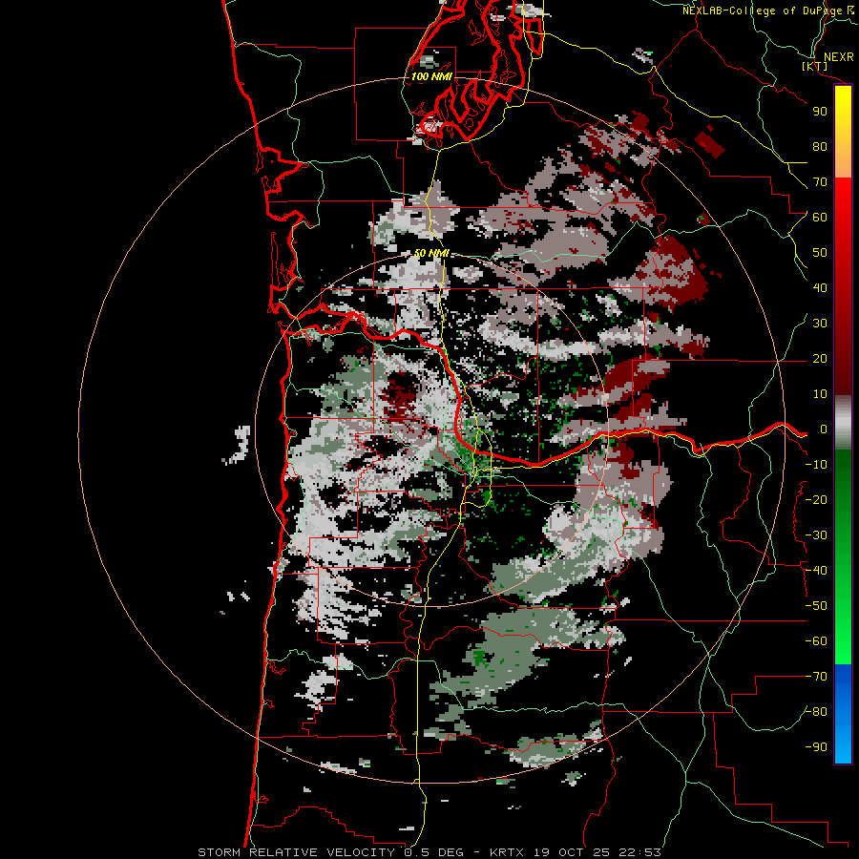This screenshot has height=859, width=859.
Task: Click the 0 value on velocity scale
Action: point(824,429)
